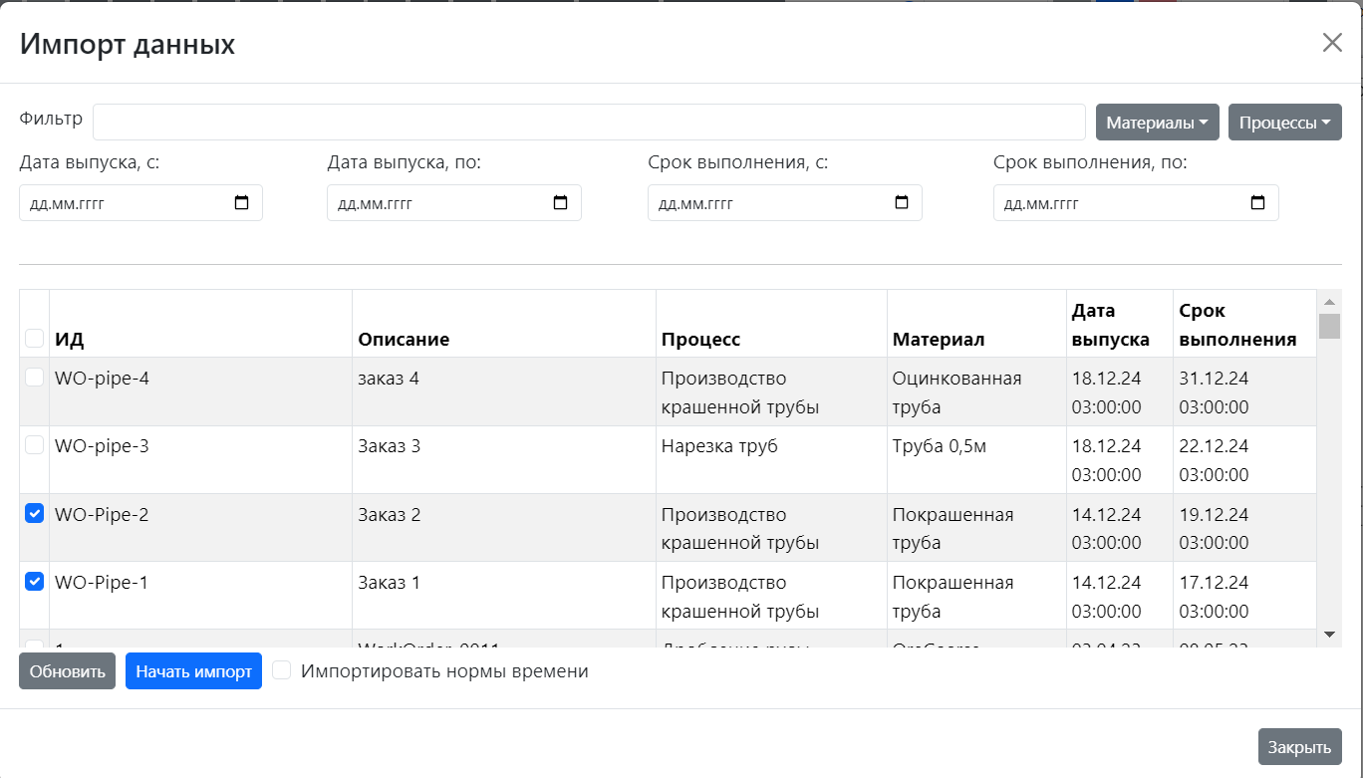The width and height of the screenshot is (1363, 778).
Task: Click the Срок выполнения column header
Action: click(x=1245, y=324)
